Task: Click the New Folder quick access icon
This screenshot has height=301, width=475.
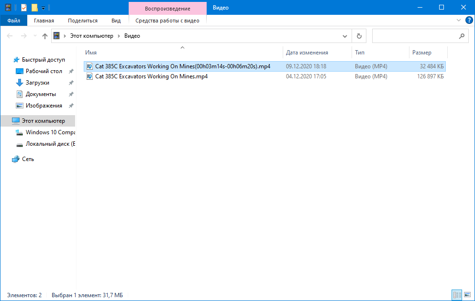Action: (34, 7)
